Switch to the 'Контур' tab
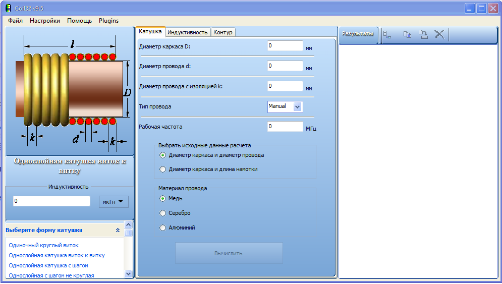The image size is (502, 284). (x=223, y=32)
